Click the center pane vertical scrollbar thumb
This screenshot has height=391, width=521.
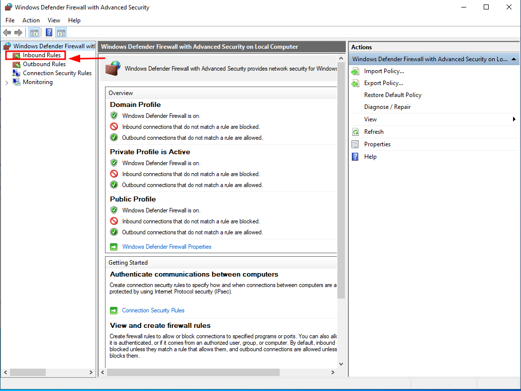click(x=341, y=180)
